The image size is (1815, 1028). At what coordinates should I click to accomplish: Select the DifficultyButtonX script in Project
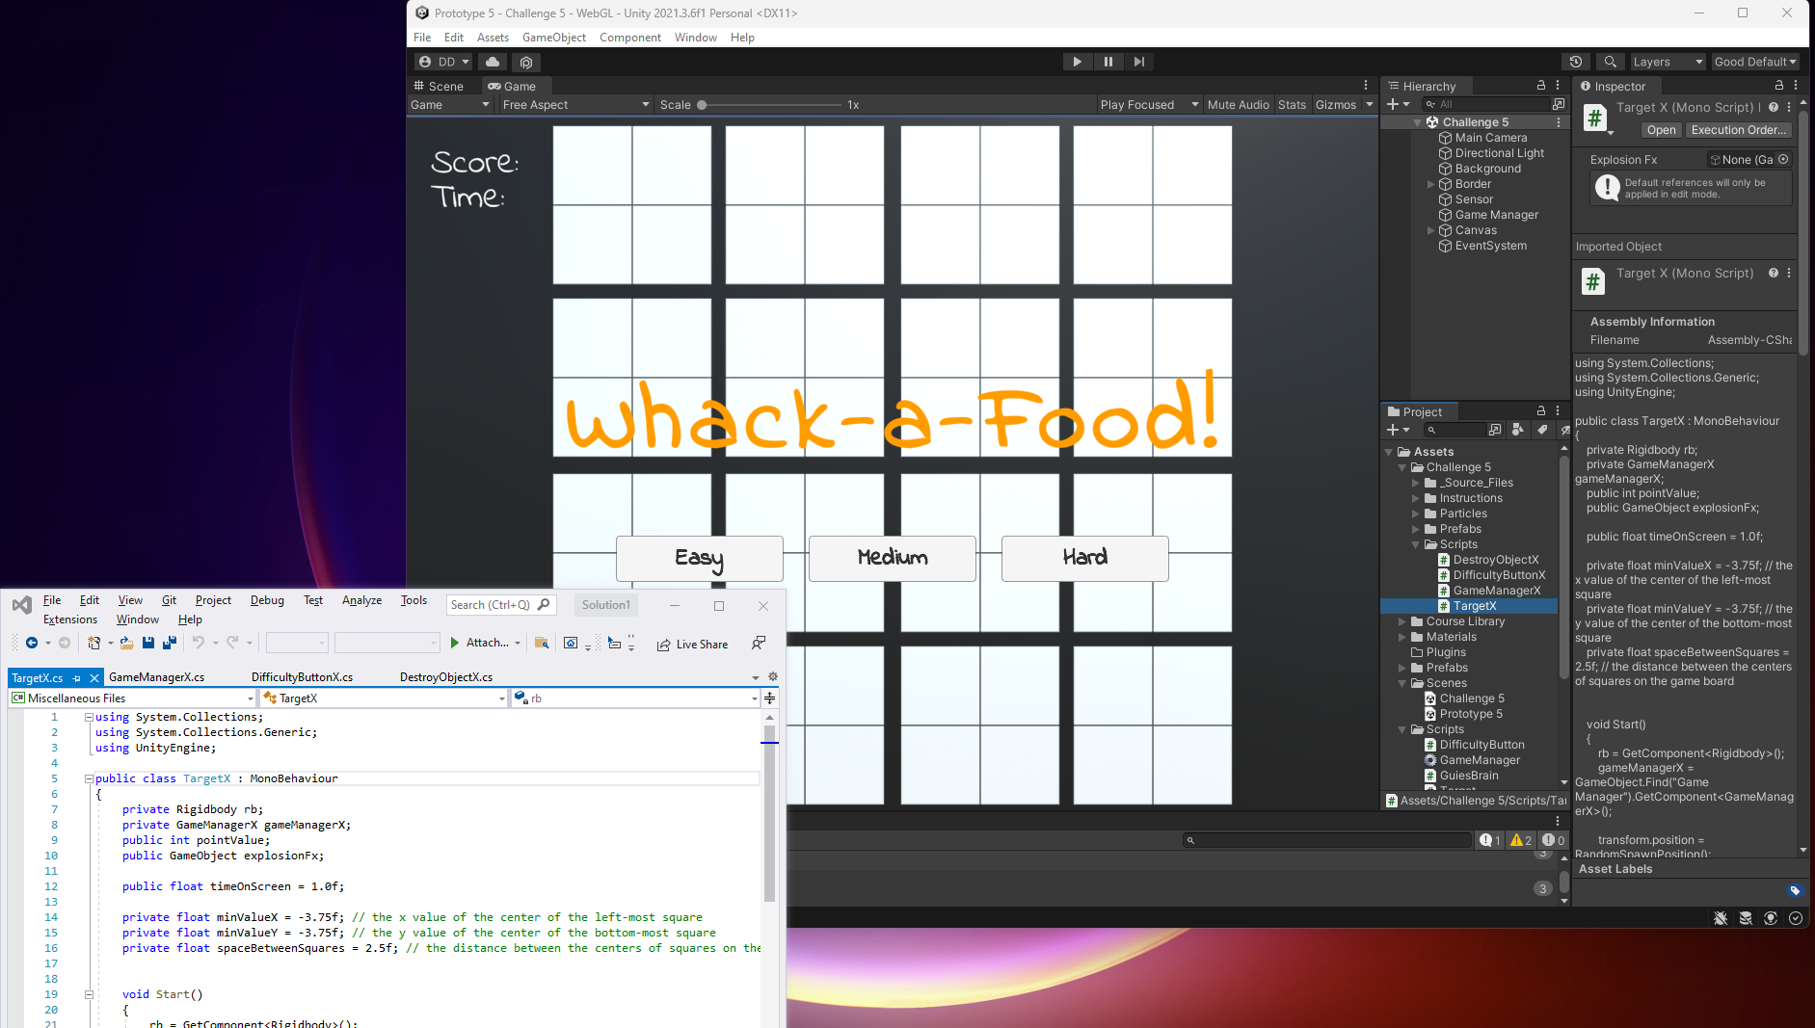click(x=1499, y=575)
